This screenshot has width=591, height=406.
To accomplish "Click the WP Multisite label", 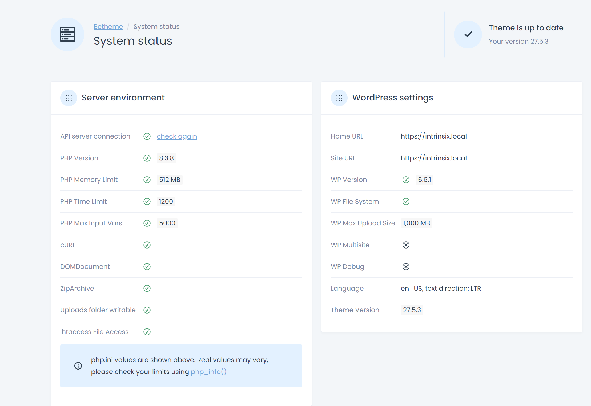I will click(350, 245).
